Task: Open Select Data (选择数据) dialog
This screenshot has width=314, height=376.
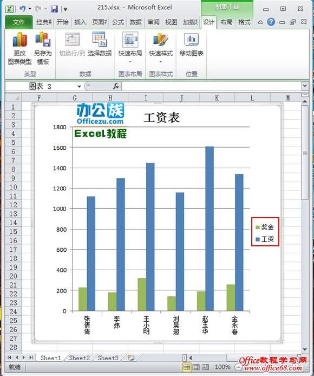Action: (x=100, y=44)
